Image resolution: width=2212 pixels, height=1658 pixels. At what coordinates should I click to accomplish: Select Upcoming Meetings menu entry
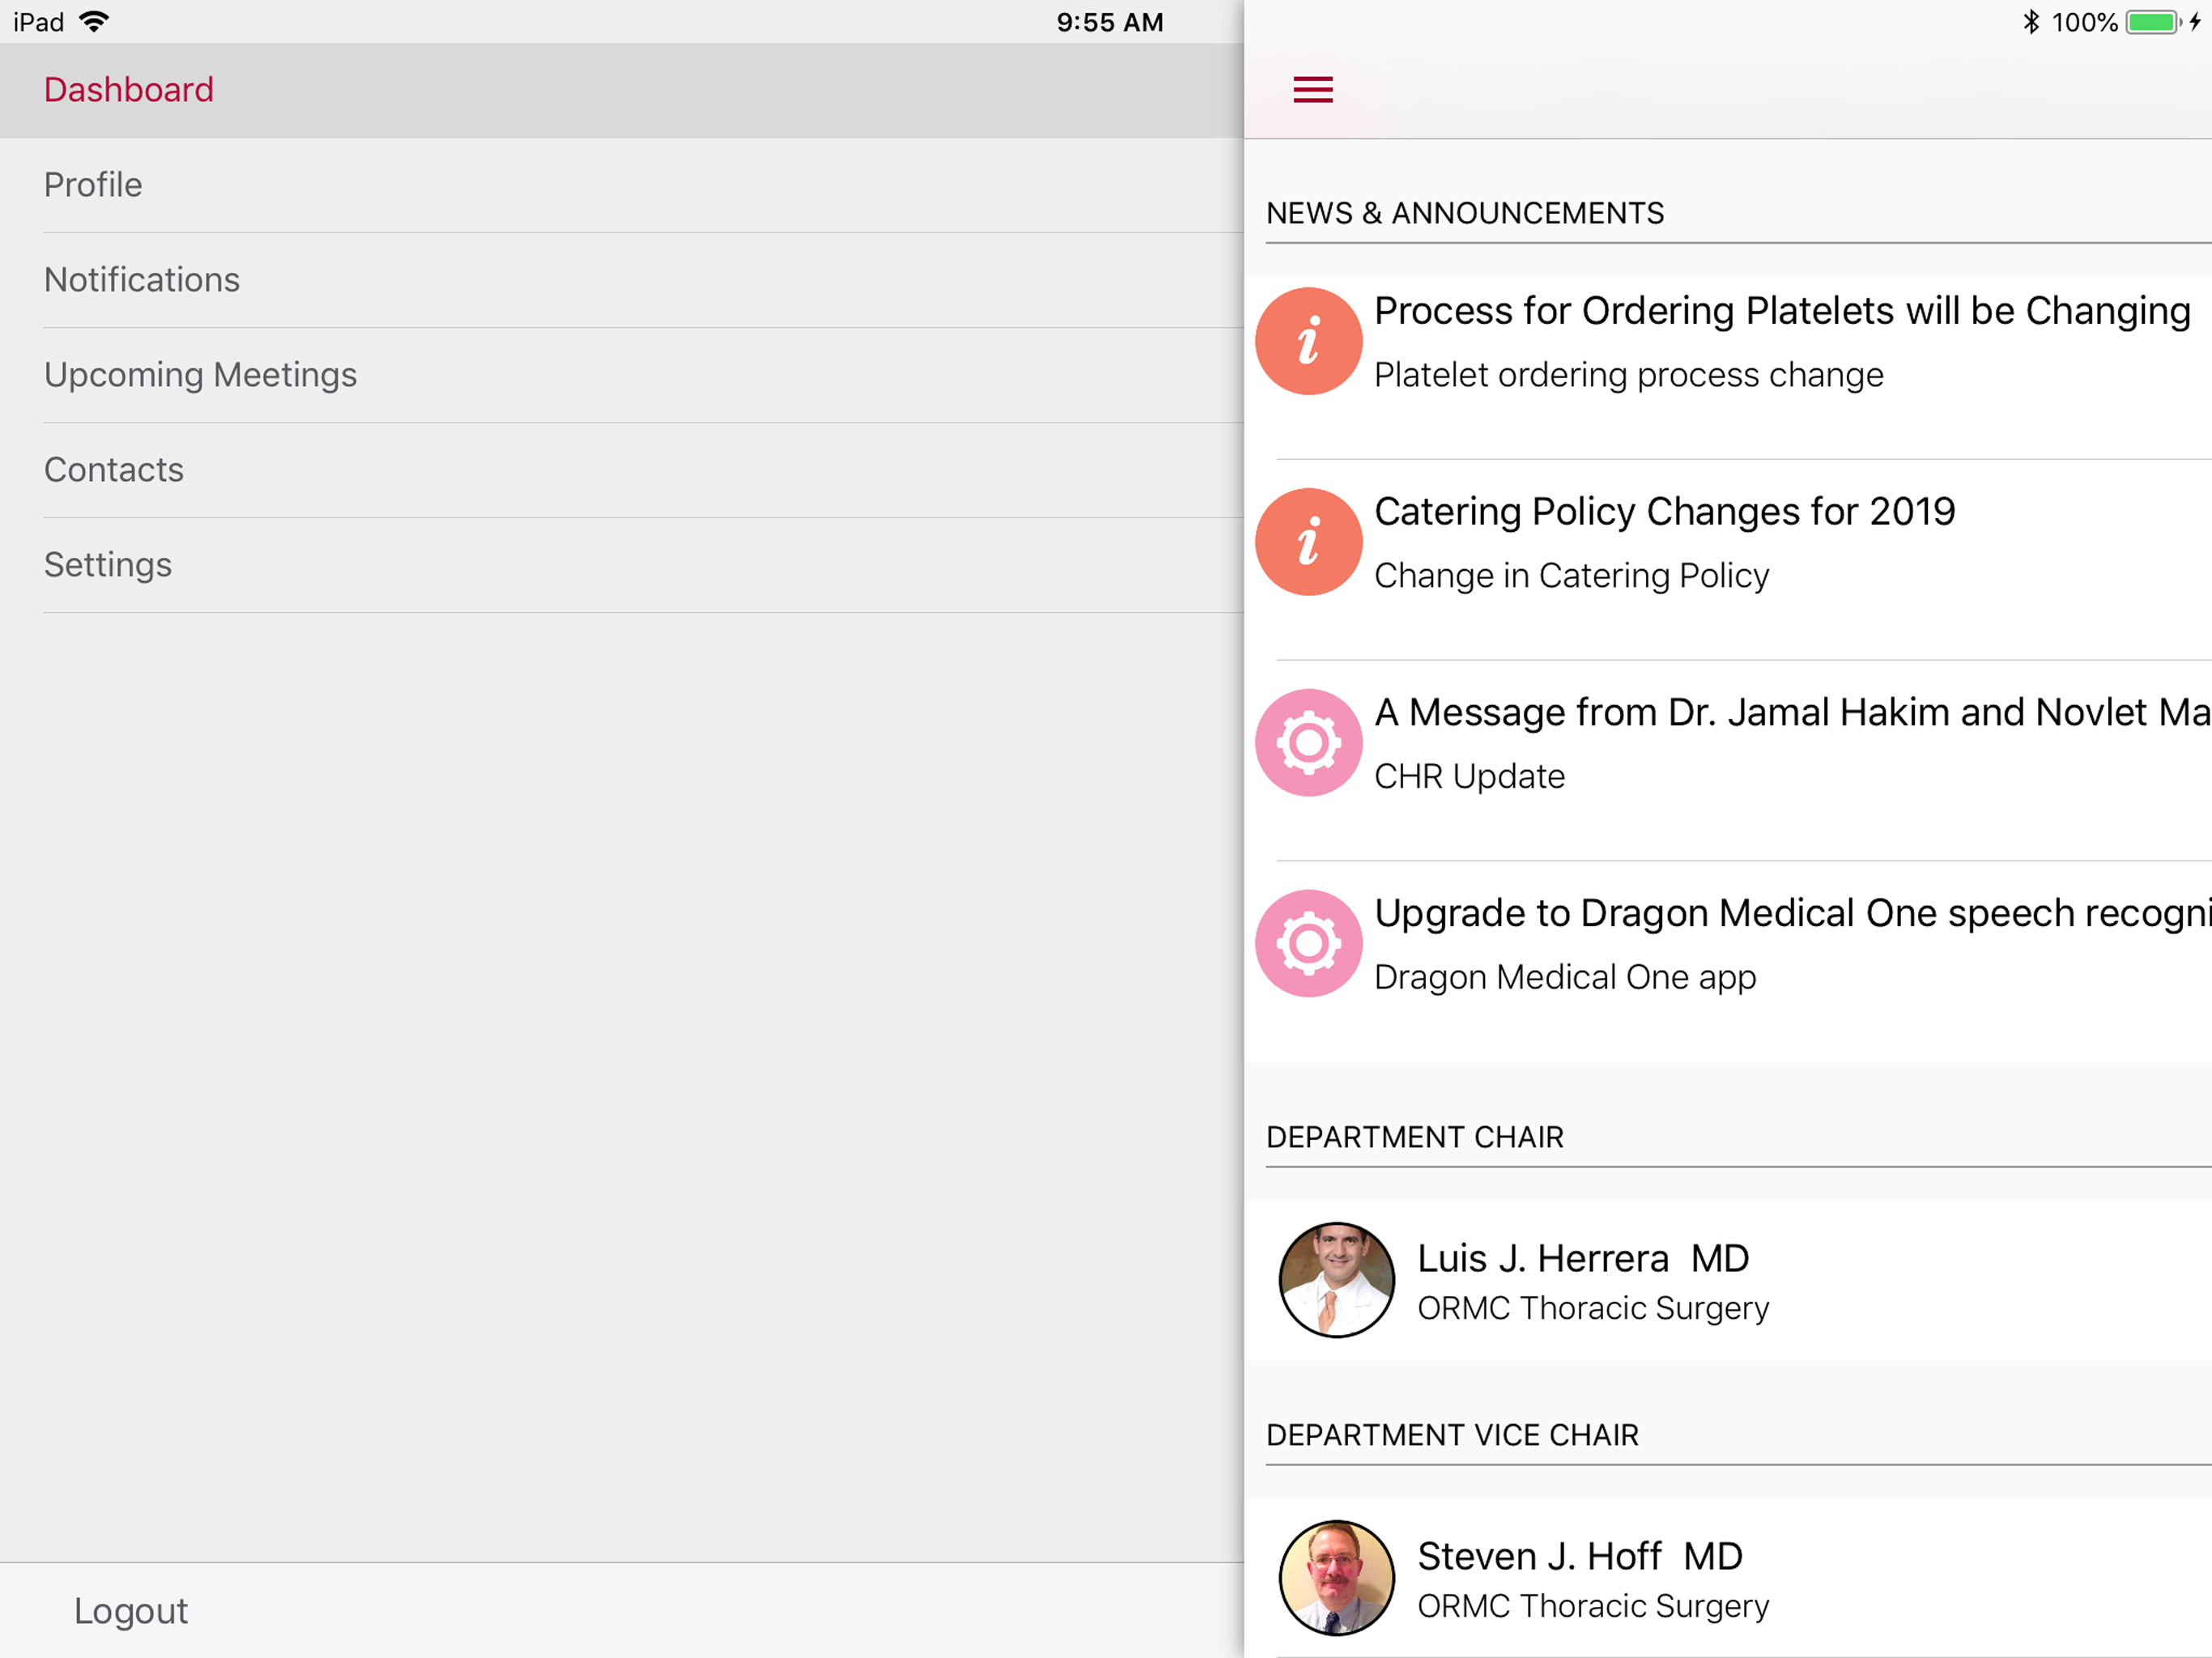(x=622, y=375)
